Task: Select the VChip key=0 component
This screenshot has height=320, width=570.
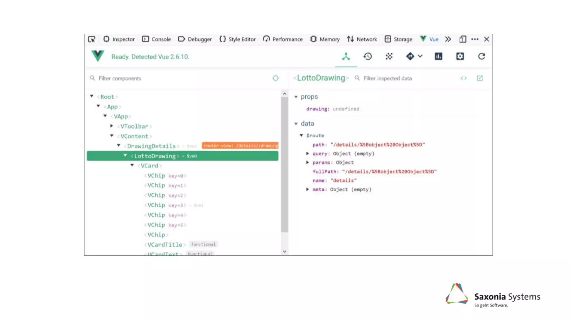Action: coord(165,176)
